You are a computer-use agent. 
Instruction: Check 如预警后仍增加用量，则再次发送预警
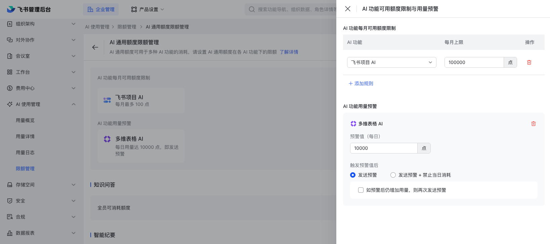tap(361, 190)
